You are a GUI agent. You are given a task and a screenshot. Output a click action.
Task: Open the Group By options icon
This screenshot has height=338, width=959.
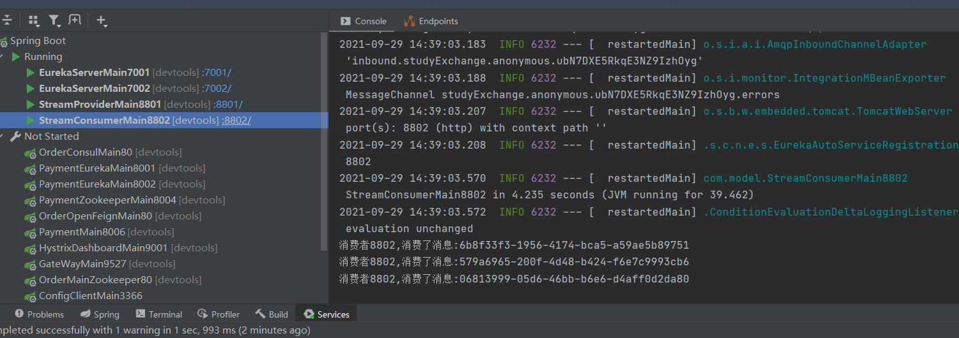pyautogui.click(x=34, y=21)
